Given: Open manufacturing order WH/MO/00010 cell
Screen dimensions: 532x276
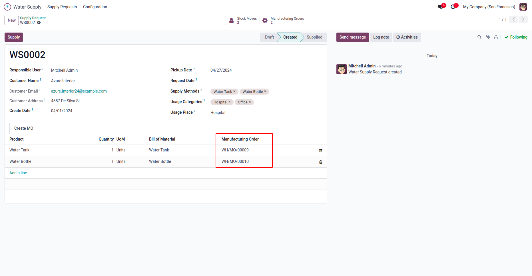Looking at the screenshot, I should (x=235, y=161).
